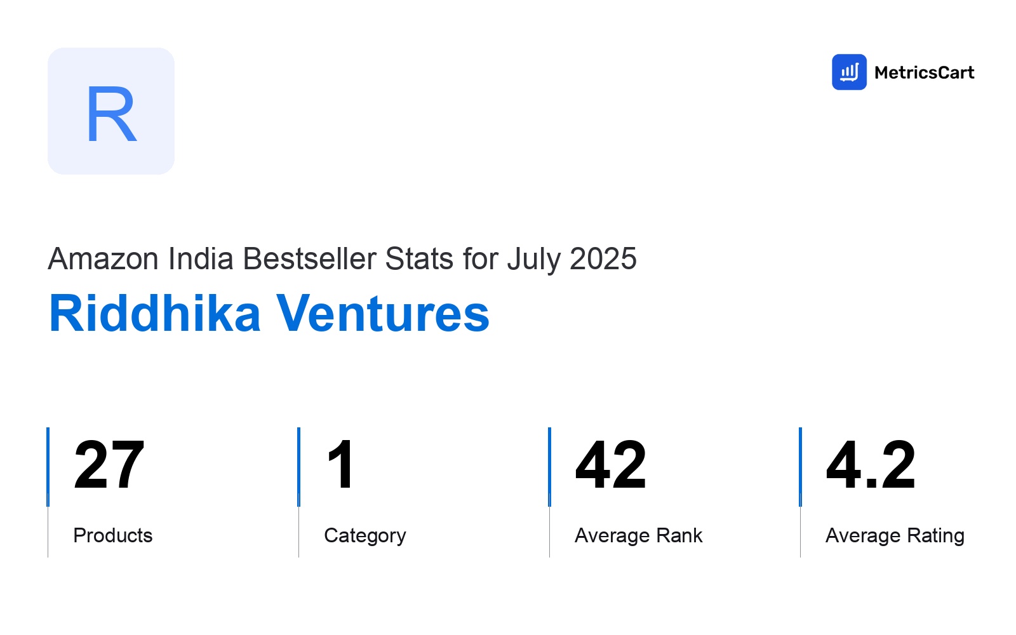1016x635 pixels.
Task: Select the Riddhika Ventures title
Action: (x=269, y=313)
